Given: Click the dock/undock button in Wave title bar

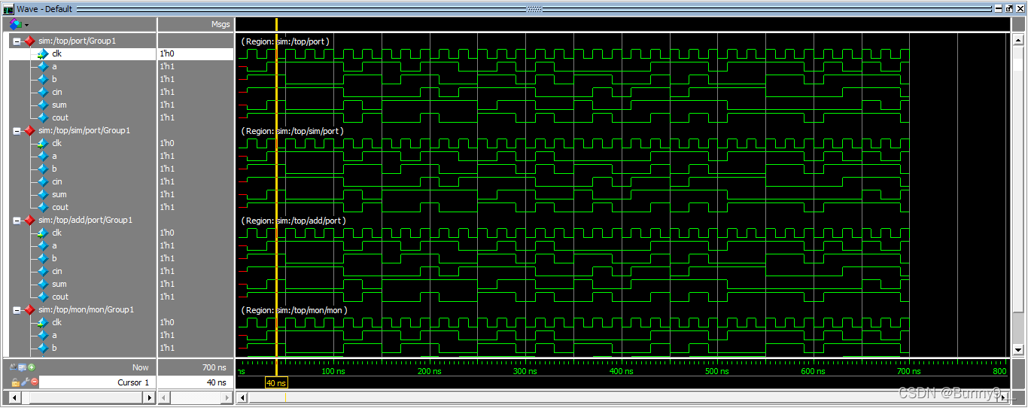Looking at the screenshot, I should tap(1009, 8).
